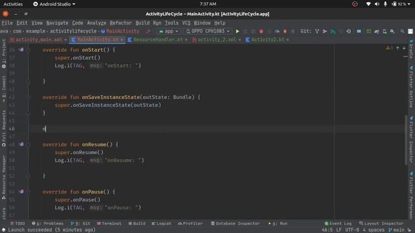The height and width of the screenshot is (233, 415).
Task: Open the VCS menu
Action: pyautogui.click(x=186, y=23)
